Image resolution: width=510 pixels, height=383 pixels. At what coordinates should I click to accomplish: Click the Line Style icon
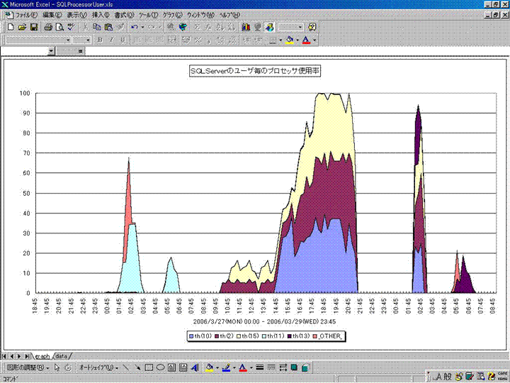click(259, 367)
